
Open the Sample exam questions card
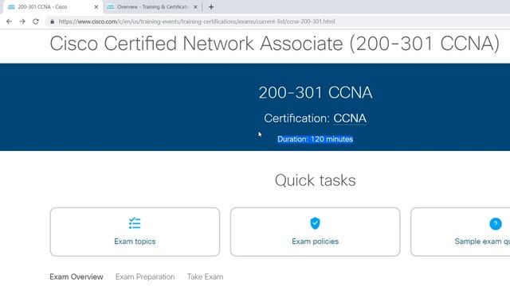(461, 232)
